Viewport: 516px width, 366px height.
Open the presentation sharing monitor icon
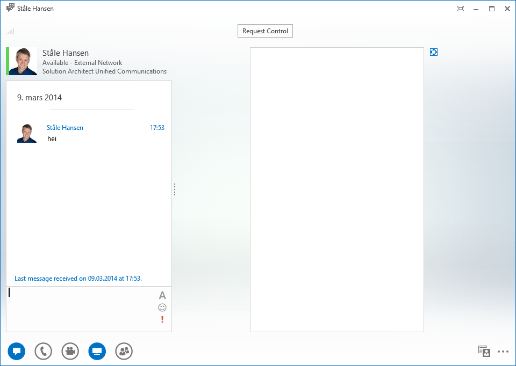(x=97, y=351)
